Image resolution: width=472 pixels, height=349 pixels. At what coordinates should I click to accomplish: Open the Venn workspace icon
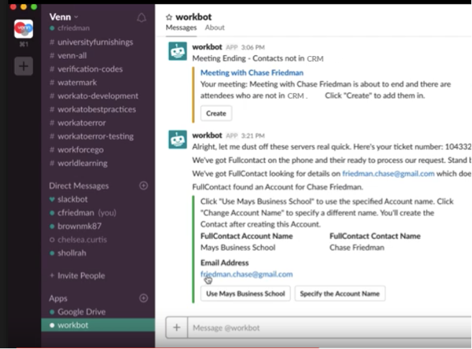[x=24, y=29]
